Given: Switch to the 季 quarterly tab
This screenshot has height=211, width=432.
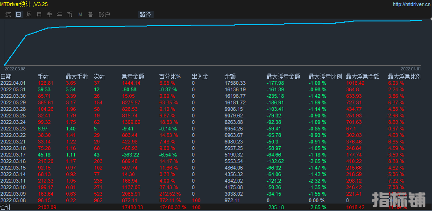Looking at the screenshot, I should pyautogui.click(x=49, y=14).
